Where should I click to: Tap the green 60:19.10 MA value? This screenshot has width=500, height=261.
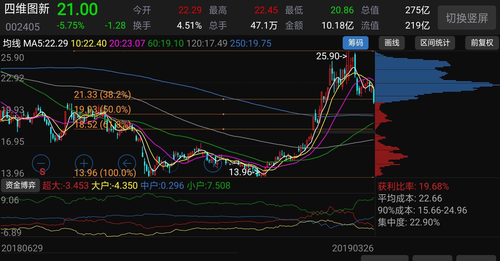pyautogui.click(x=166, y=43)
